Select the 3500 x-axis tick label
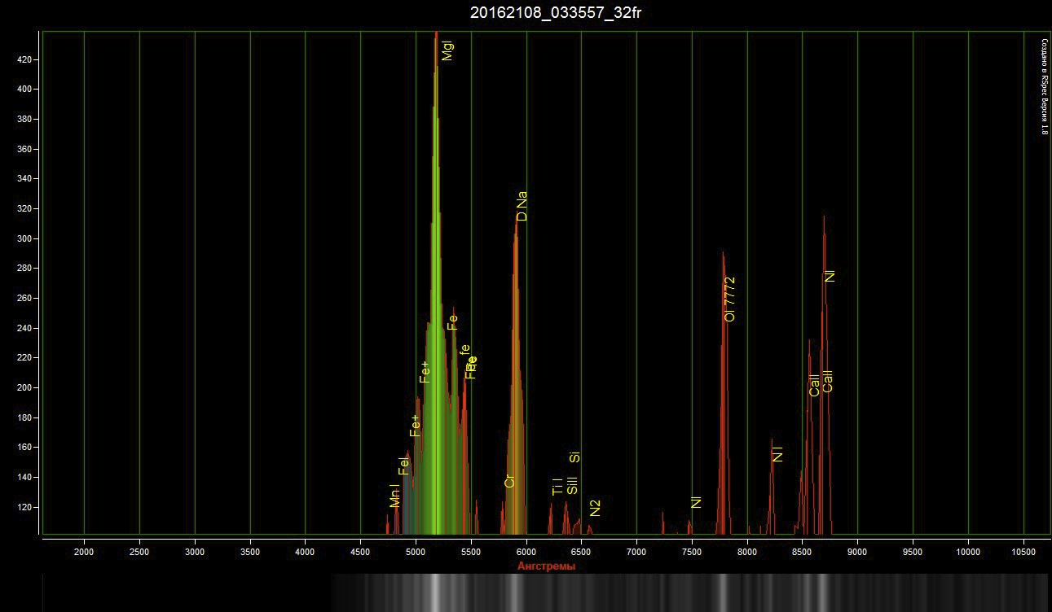This screenshot has width=1052, height=612. [250, 552]
